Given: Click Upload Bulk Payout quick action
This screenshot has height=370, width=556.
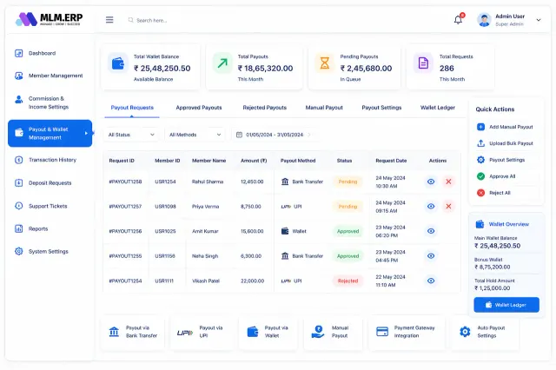Looking at the screenshot, I should (505, 143).
